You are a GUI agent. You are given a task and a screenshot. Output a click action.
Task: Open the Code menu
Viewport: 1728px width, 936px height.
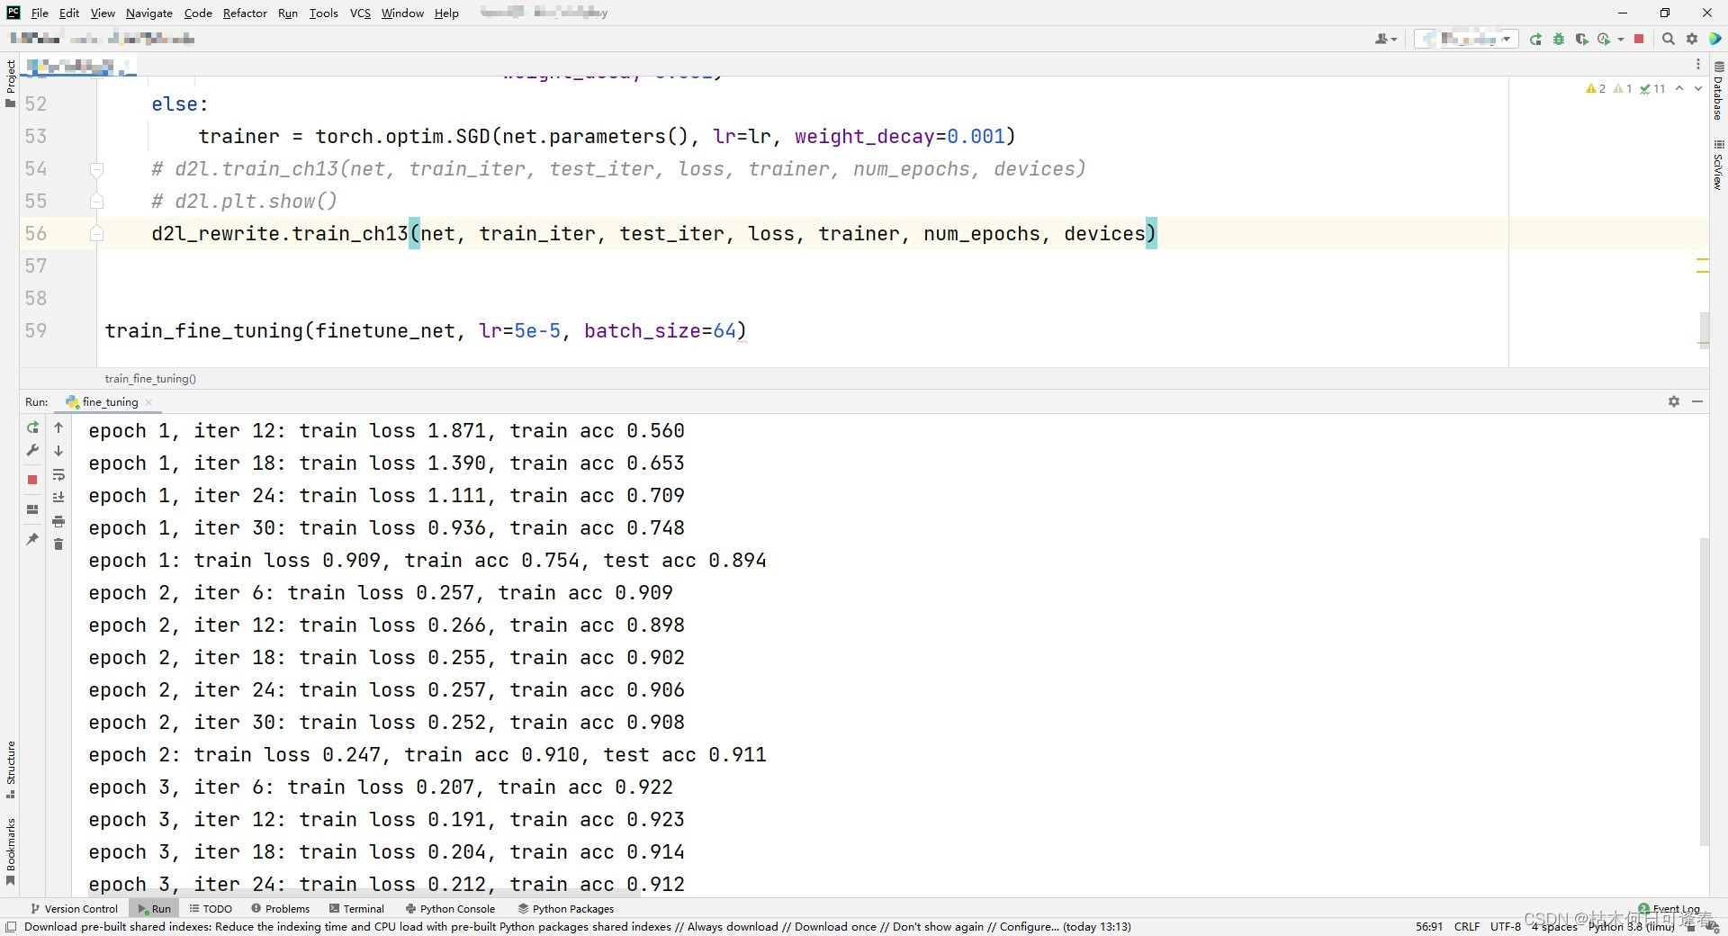click(x=198, y=13)
